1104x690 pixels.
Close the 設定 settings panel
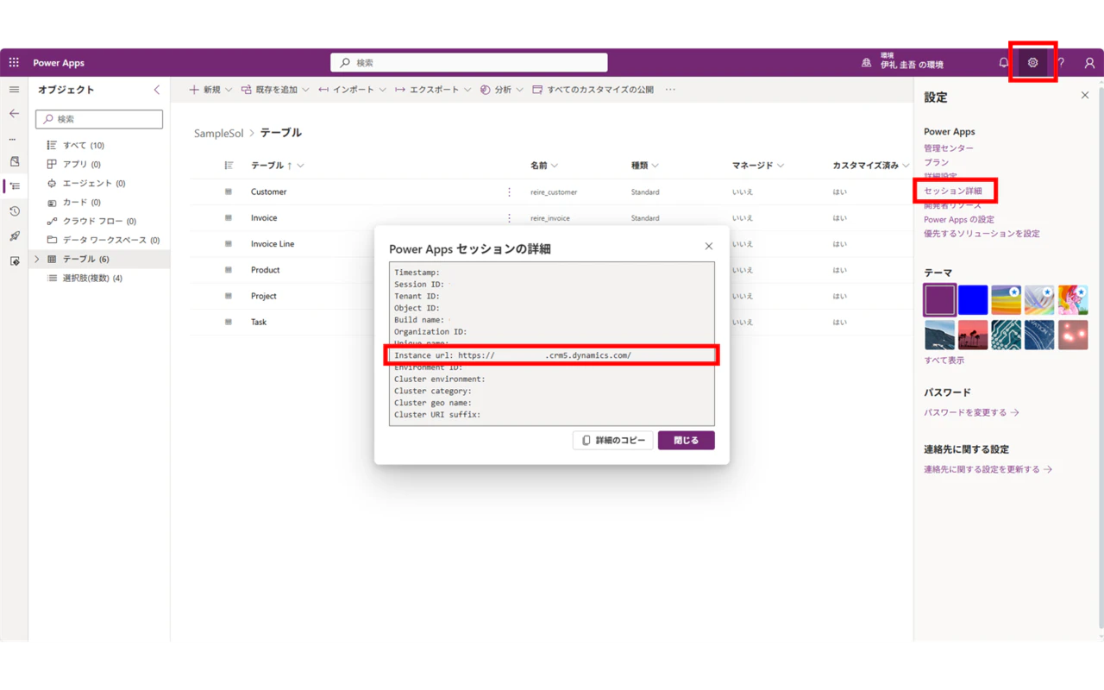coord(1085,96)
